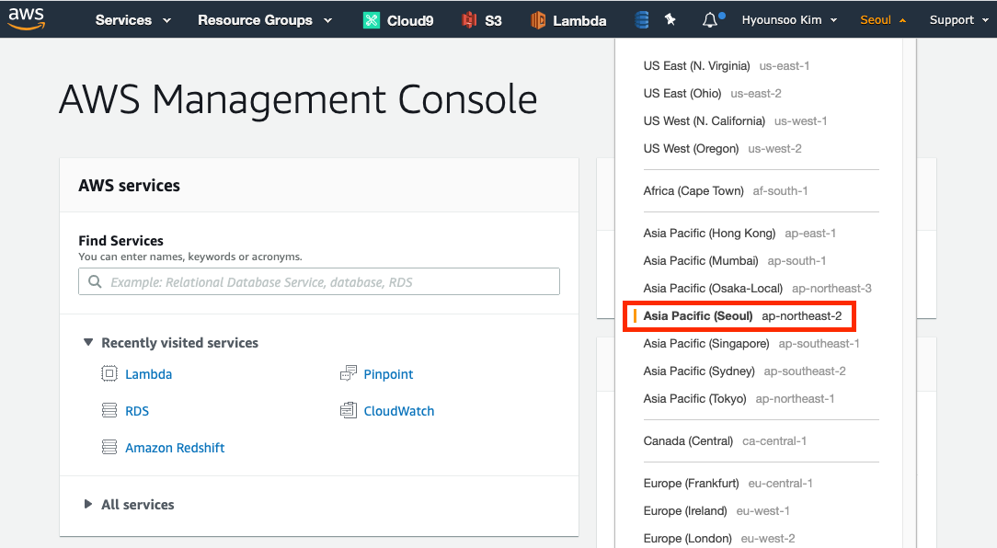Viewport: 997px width, 548px height.
Task: Open the Cloud9 shortcut icon
Action: 372,20
